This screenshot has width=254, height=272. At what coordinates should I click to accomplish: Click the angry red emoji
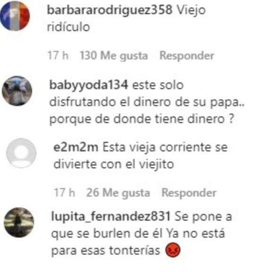173,250
